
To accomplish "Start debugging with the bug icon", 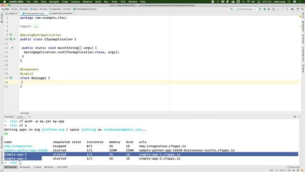I will [x=264, y=9].
